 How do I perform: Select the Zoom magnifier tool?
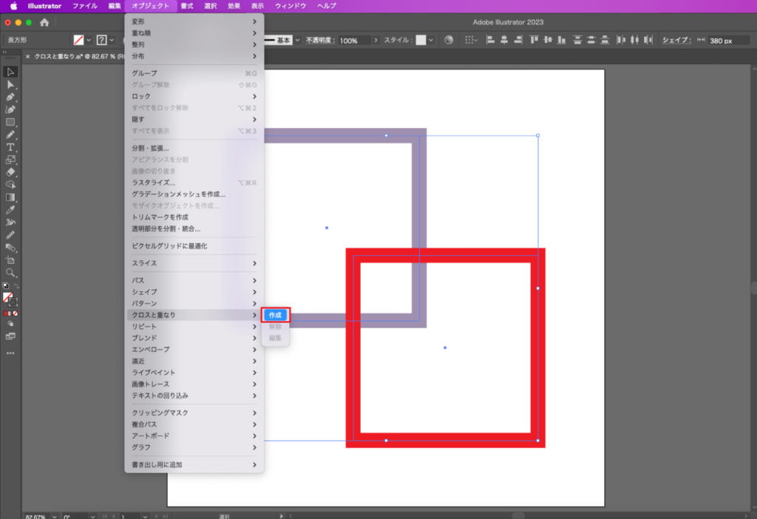coord(10,273)
